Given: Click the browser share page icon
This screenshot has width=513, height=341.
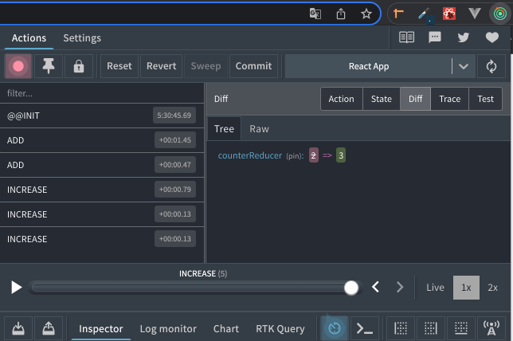Looking at the screenshot, I should (341, 14).
